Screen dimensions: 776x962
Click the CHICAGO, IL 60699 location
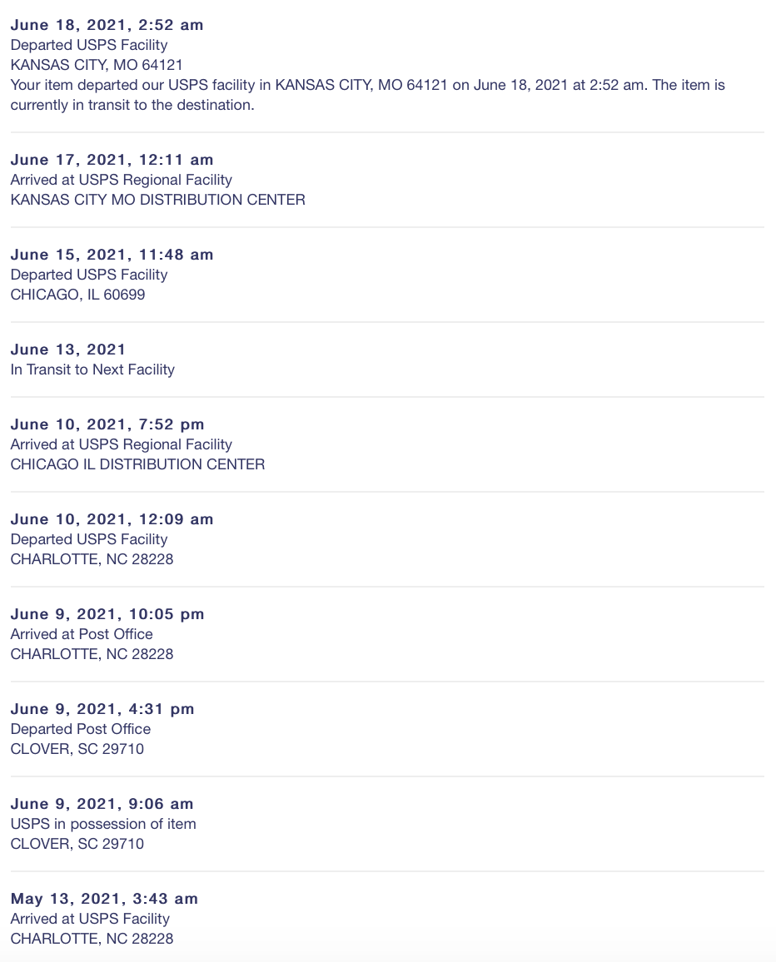[x=78, y=295]
